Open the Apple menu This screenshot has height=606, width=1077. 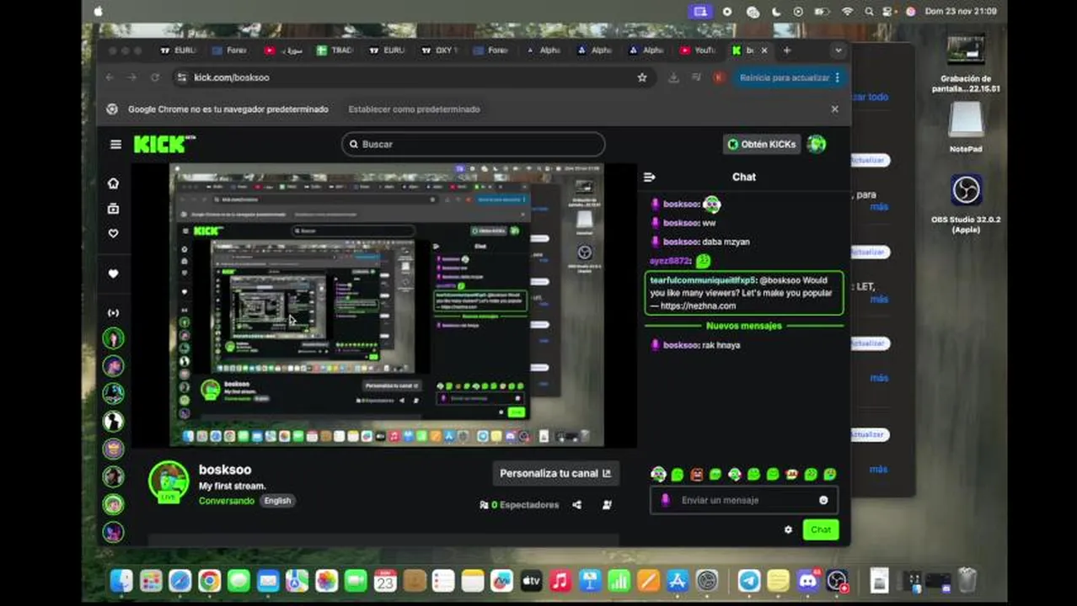point(99,12)
